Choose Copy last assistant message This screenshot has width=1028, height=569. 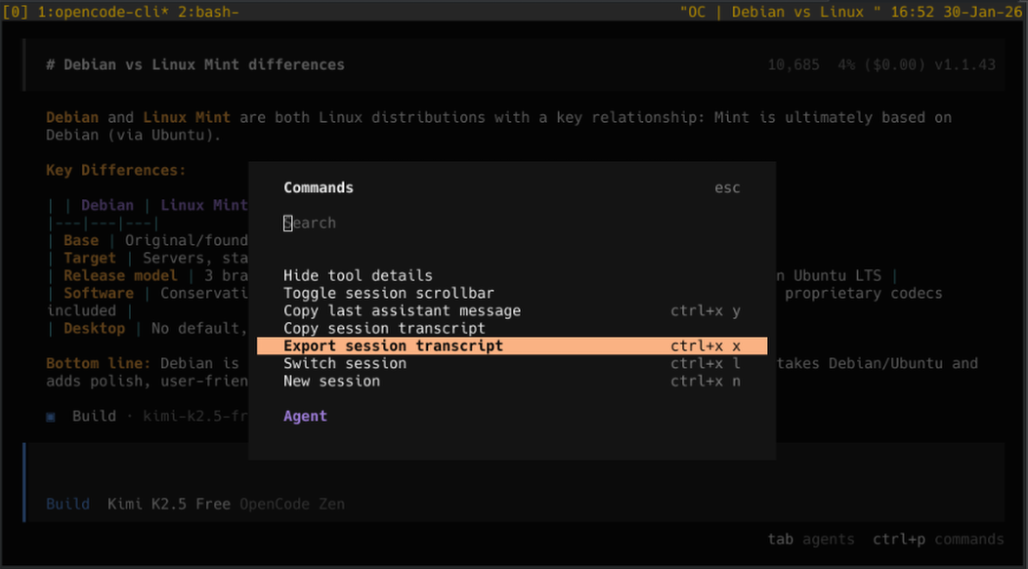(402, 311)
